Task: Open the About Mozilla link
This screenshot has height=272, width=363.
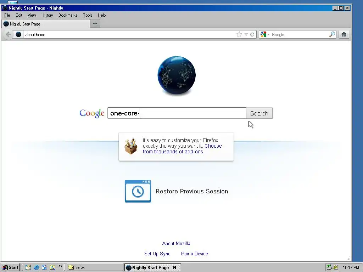Action: tap(176, 244)
